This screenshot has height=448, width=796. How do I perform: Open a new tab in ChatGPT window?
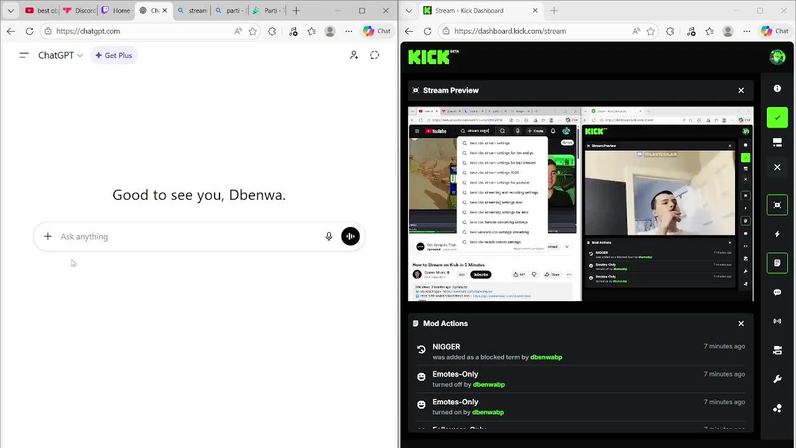(296, 11)
